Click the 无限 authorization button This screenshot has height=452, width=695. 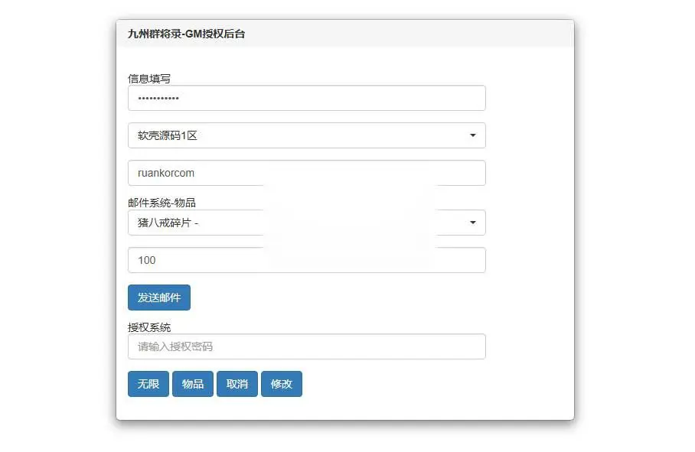[148, 384]
